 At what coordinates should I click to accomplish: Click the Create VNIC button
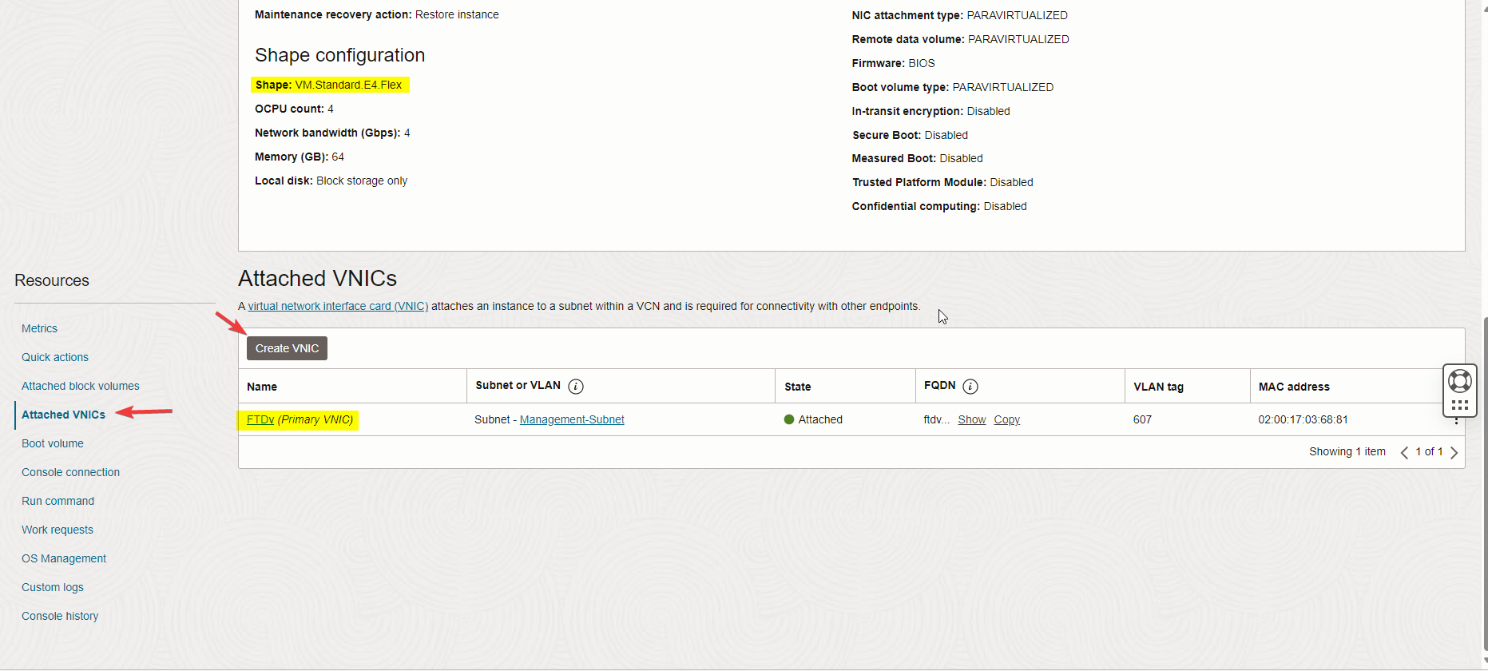click(287, 348)
